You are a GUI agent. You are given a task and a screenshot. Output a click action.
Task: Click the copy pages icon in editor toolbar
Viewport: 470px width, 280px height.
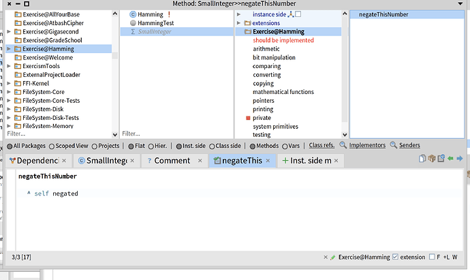422,158
